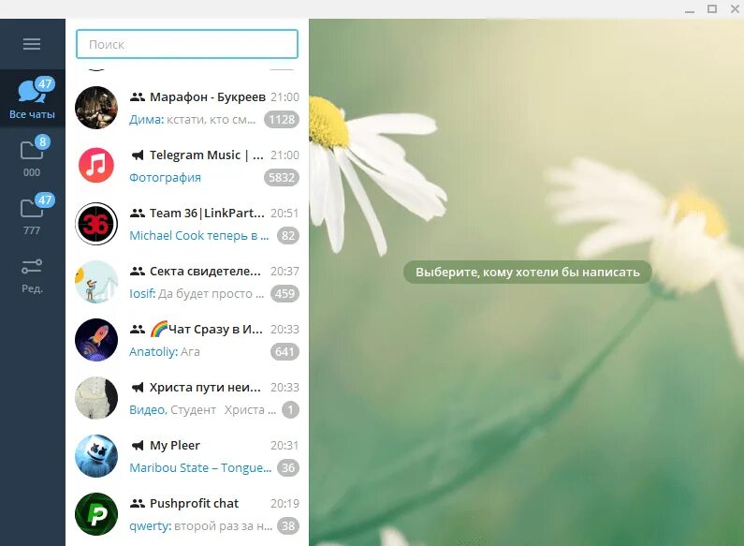Click megaphone icon beside Христа пути неи...
This screenshot has height=546, width=744.
(138, 388)
